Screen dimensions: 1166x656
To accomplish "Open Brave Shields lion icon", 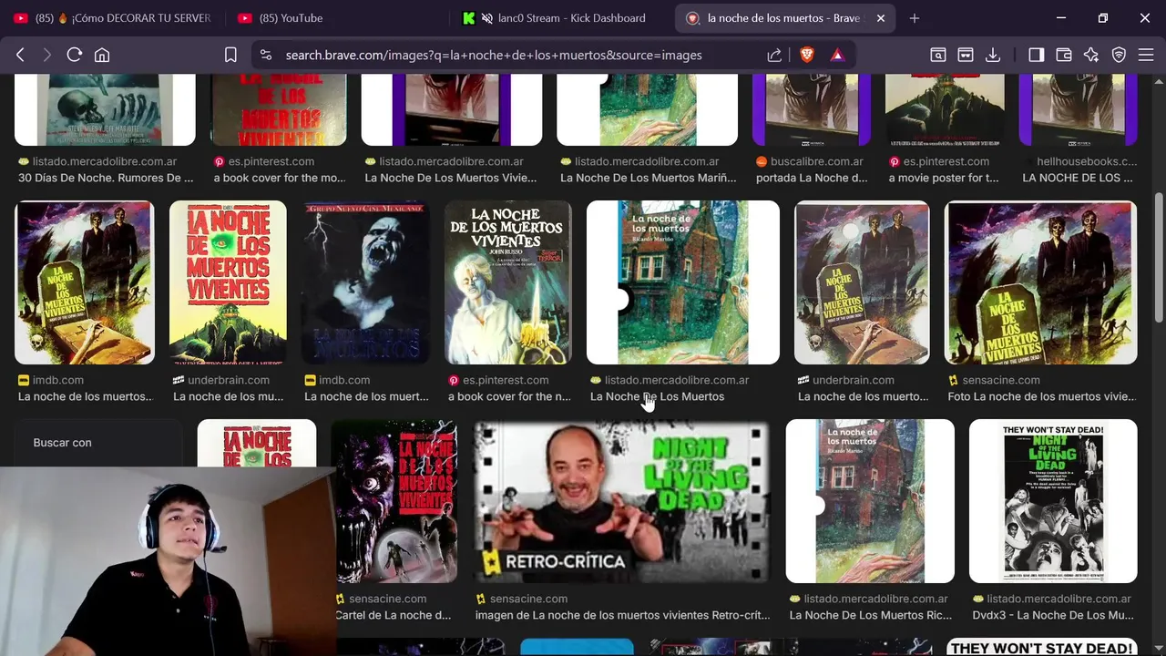I will pyautogui.click(x=807, y=55).
